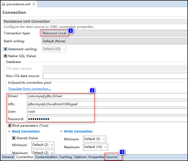188x161 pixels.
Task: Select the Connection bottom tab
Action: click(25, 157)
